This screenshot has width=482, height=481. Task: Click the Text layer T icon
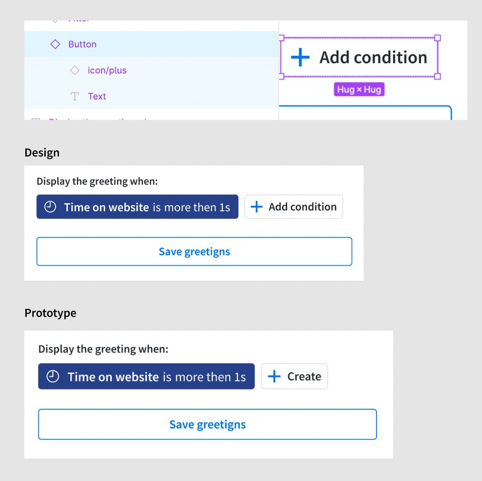(x=75, y=97)
